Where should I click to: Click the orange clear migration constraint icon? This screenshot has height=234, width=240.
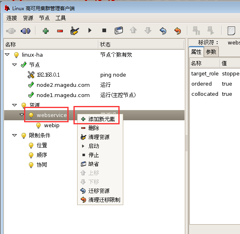178,31
